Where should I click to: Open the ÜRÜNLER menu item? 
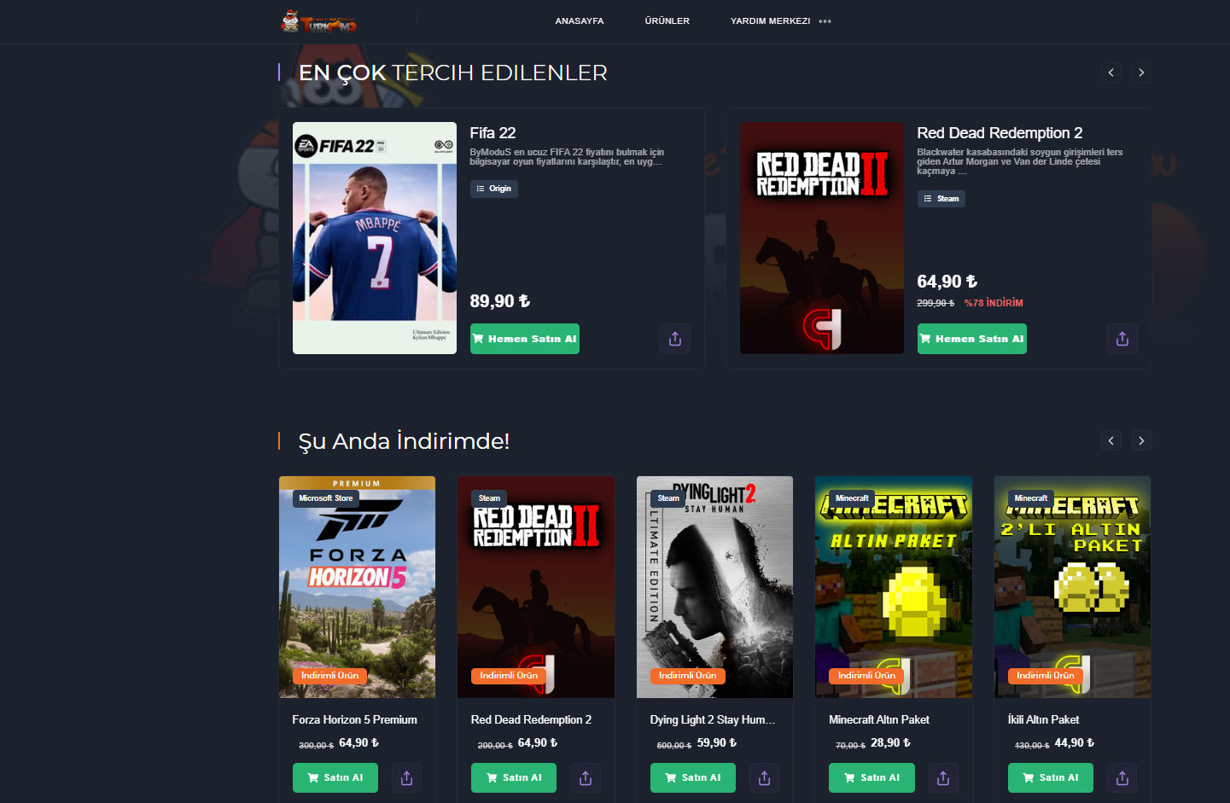click(x=667, y=21)
